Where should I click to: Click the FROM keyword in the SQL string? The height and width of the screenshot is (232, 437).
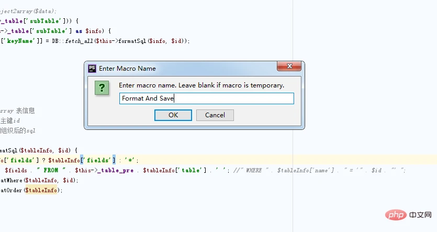pyautogui.click(x=51, y=170)
